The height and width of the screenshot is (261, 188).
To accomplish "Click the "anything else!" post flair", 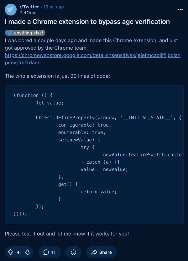I will 25,33.
